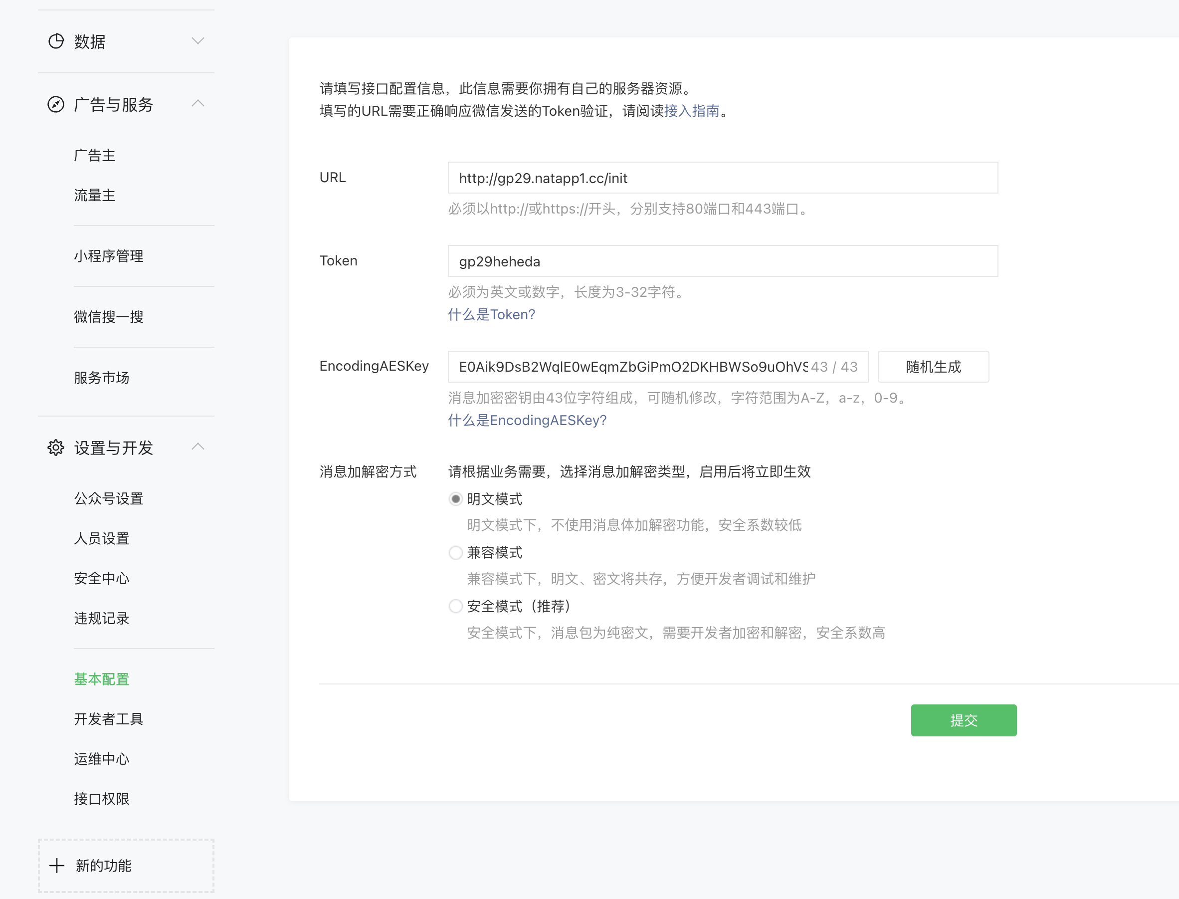Image resolution: width=1179 pixels, height=899 pixels.
Task: Open 服务市场 in the sidebar
Action: (x=102, y=378)
